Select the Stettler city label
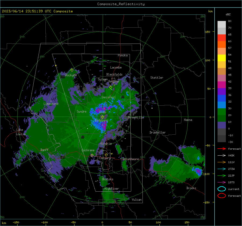Image resolution: width=242 pixels, height=226 pixels. tap(157, 78)
